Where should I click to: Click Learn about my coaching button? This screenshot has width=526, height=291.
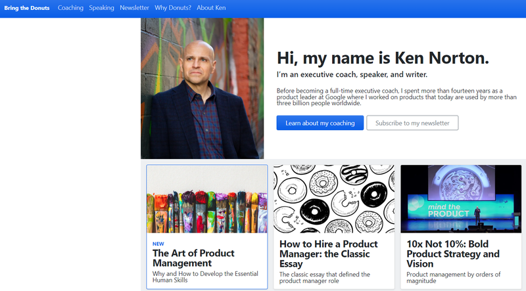click(x=320, y=123)
